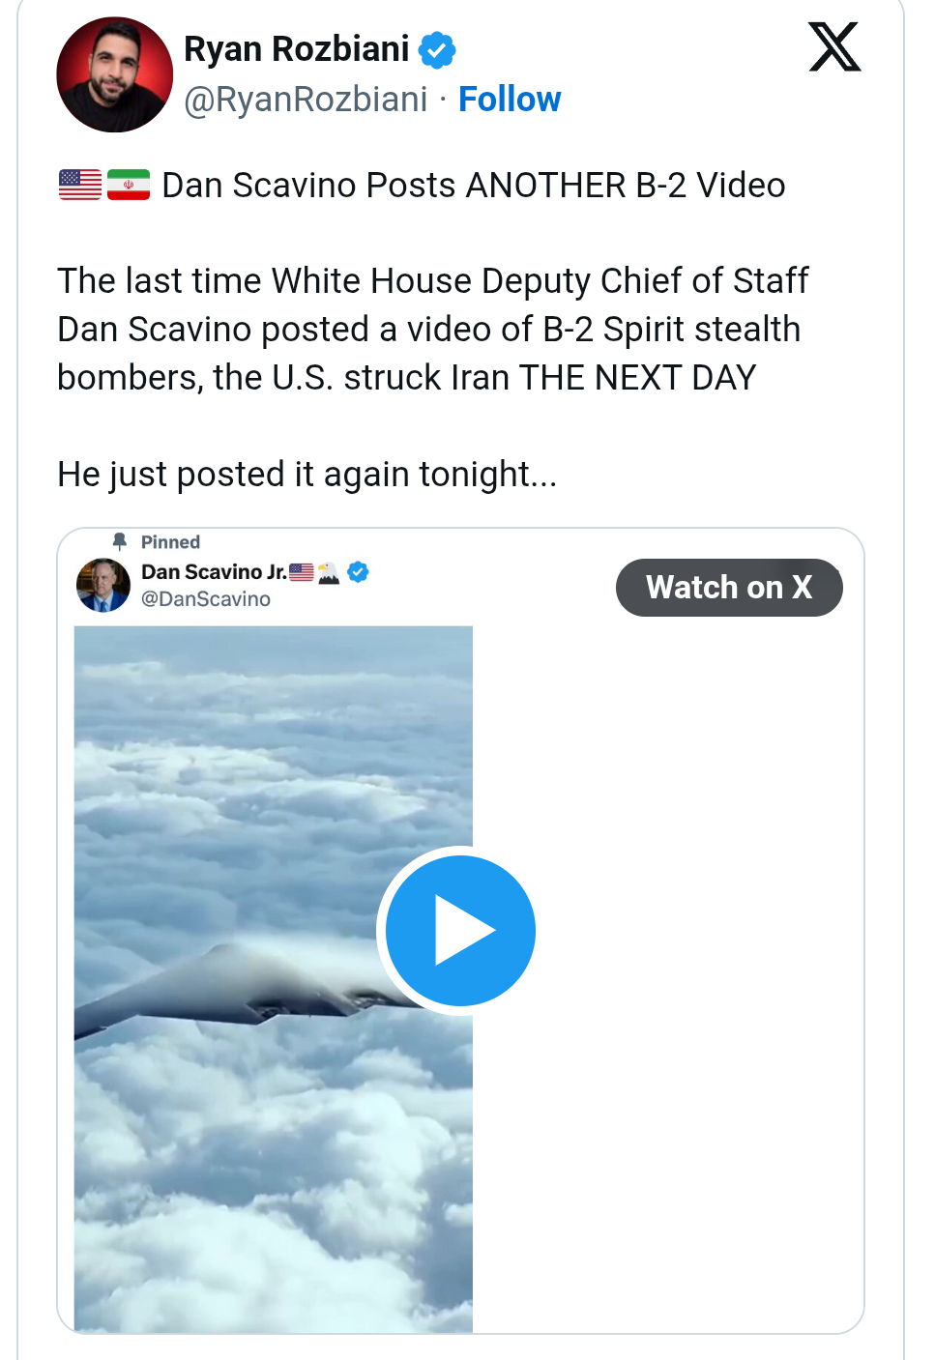Click Ryan Rozbiani's blue verified badge
This screenshot has width=935, height=1360.
(437, 49)
